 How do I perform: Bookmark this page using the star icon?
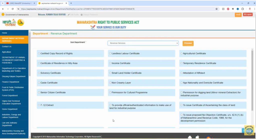point(216,9)
